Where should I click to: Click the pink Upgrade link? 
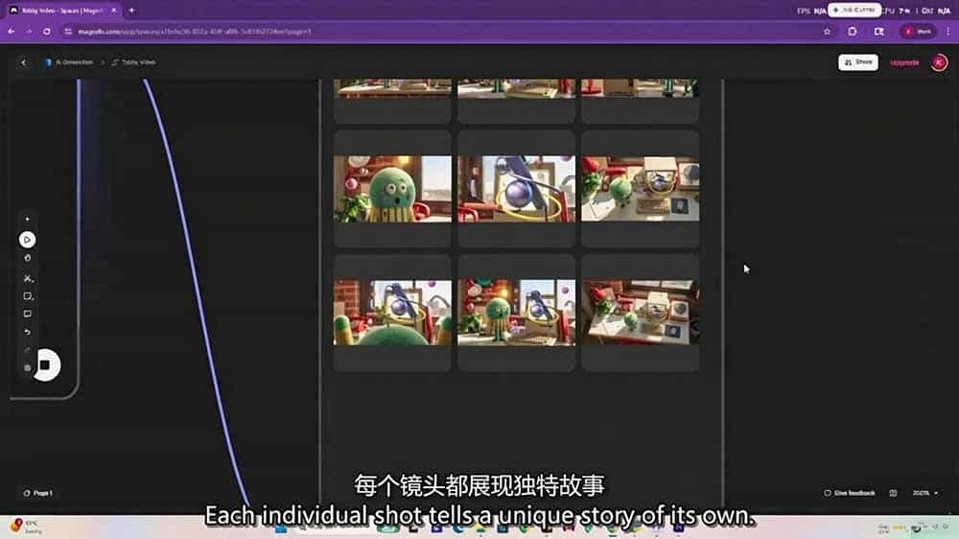tap(904, 62)
